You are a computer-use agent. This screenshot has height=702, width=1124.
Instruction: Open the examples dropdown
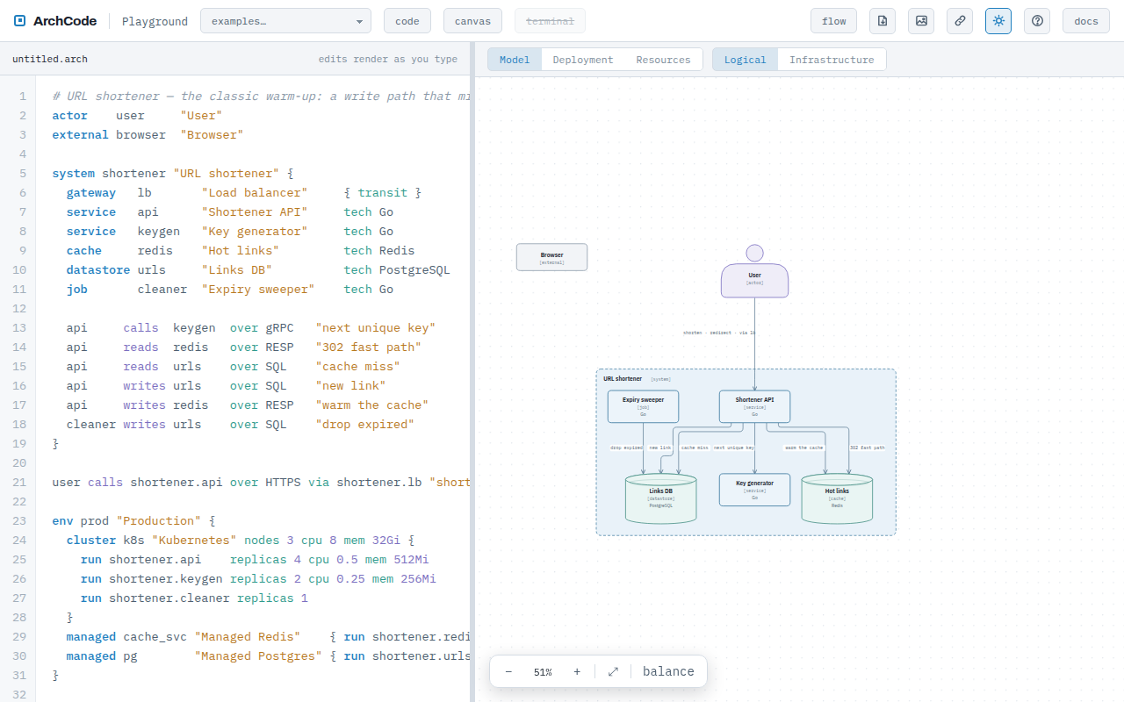285,21
